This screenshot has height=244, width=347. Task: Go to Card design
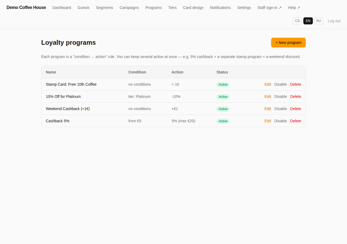(193, 8)
